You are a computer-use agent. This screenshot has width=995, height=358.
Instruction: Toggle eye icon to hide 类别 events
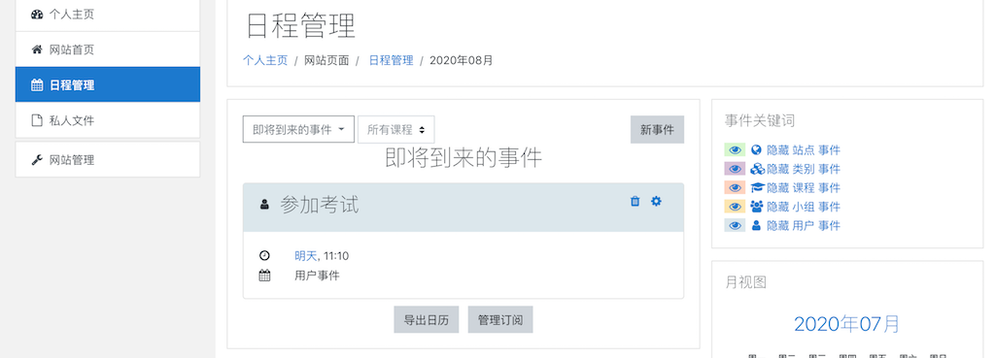click(735, 169)
